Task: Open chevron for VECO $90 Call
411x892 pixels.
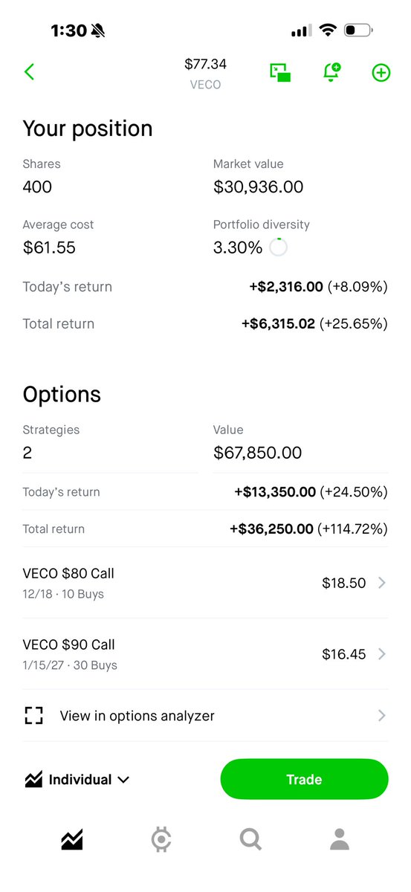Action: pyautogui.click(x=381, y=654)
